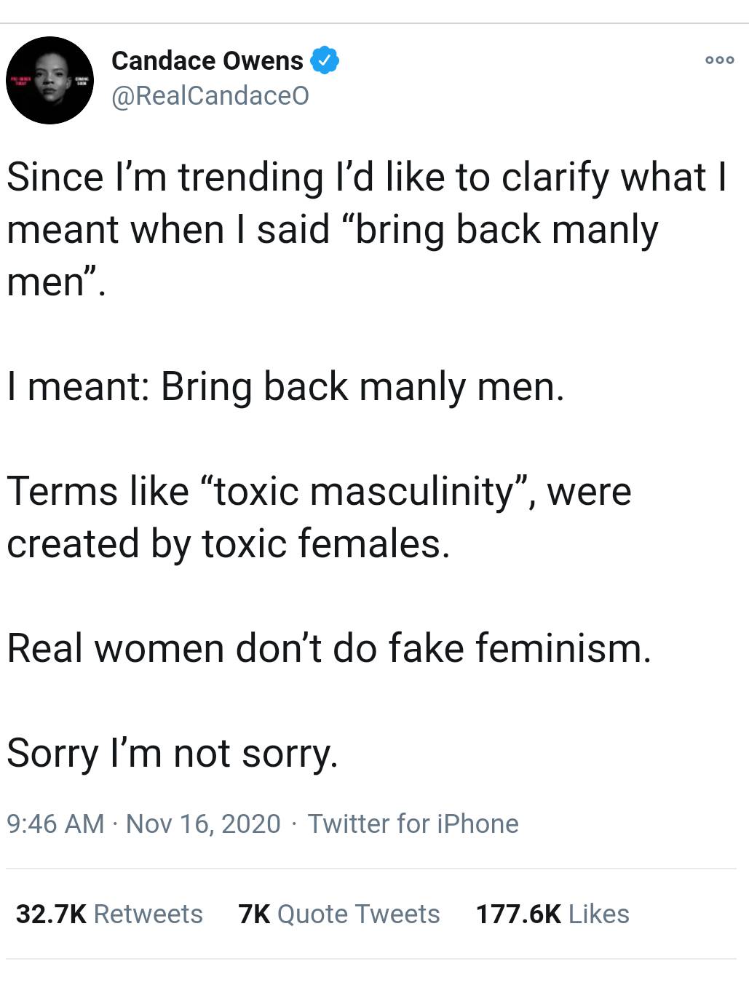Open the tweet's three-dot more options menu
Screen dimensions: 749x985
click(719, 60)
